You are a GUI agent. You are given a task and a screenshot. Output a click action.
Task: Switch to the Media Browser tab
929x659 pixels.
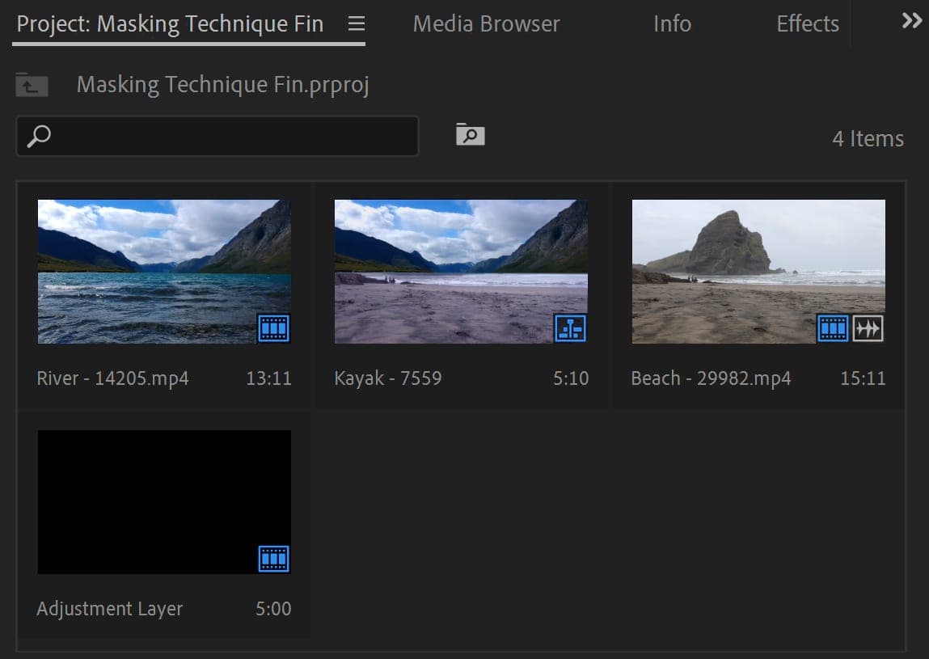point(486,23)
